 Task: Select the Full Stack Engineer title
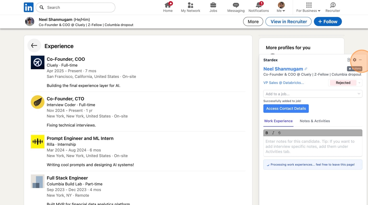[x=67, y=178]
